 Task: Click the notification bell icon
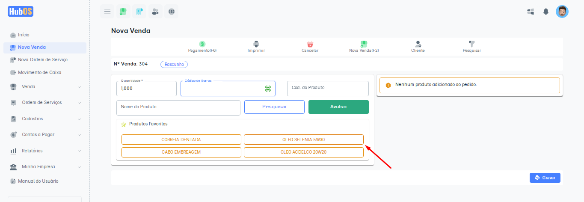click(545, 12)
